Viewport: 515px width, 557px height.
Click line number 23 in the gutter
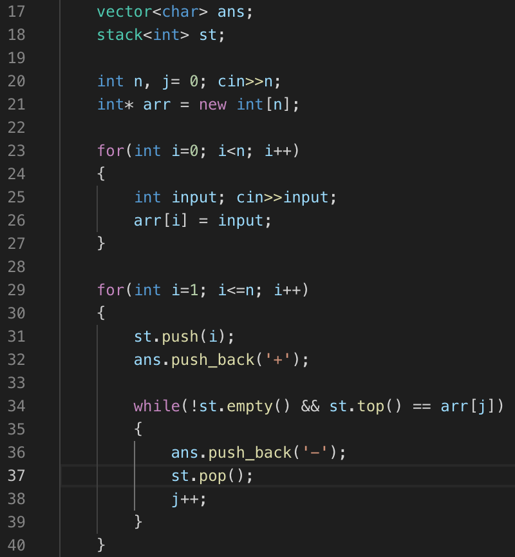[x=16, y=151]
